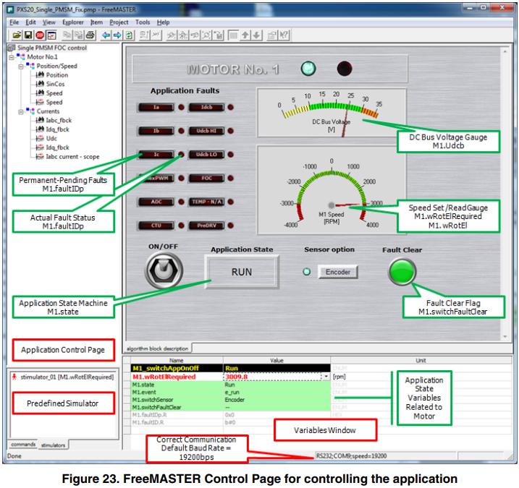This screenshot has width=519, height=488.
Task: Click the move up arrow toolbar icon
Action: tap(245, 35)
